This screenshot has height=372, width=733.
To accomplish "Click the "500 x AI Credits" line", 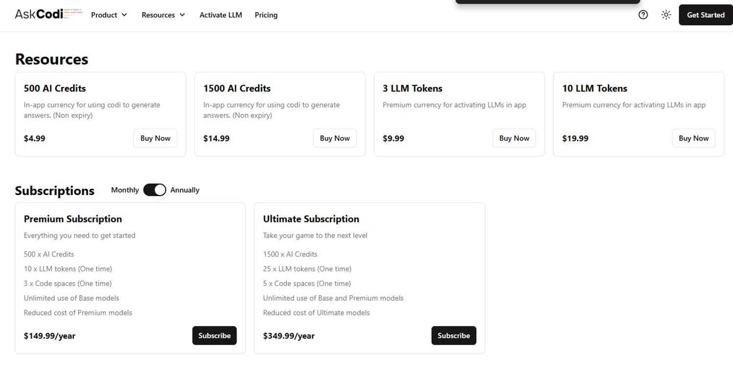I will (x=49, y=254).
